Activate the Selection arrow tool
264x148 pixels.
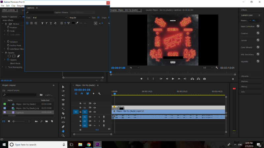[63, 86]
